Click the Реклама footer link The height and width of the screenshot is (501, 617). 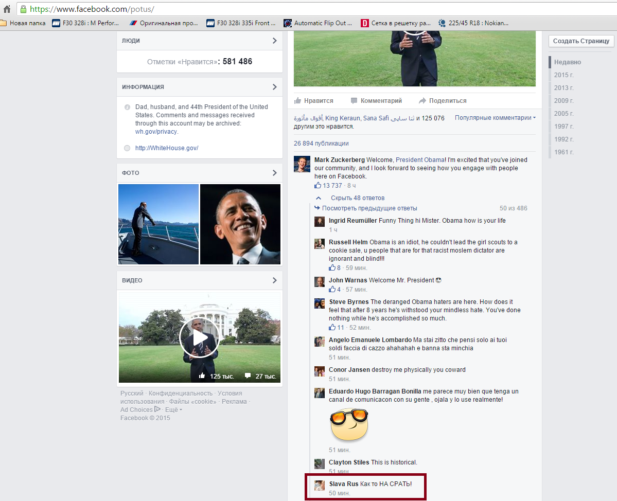(234, 402)
